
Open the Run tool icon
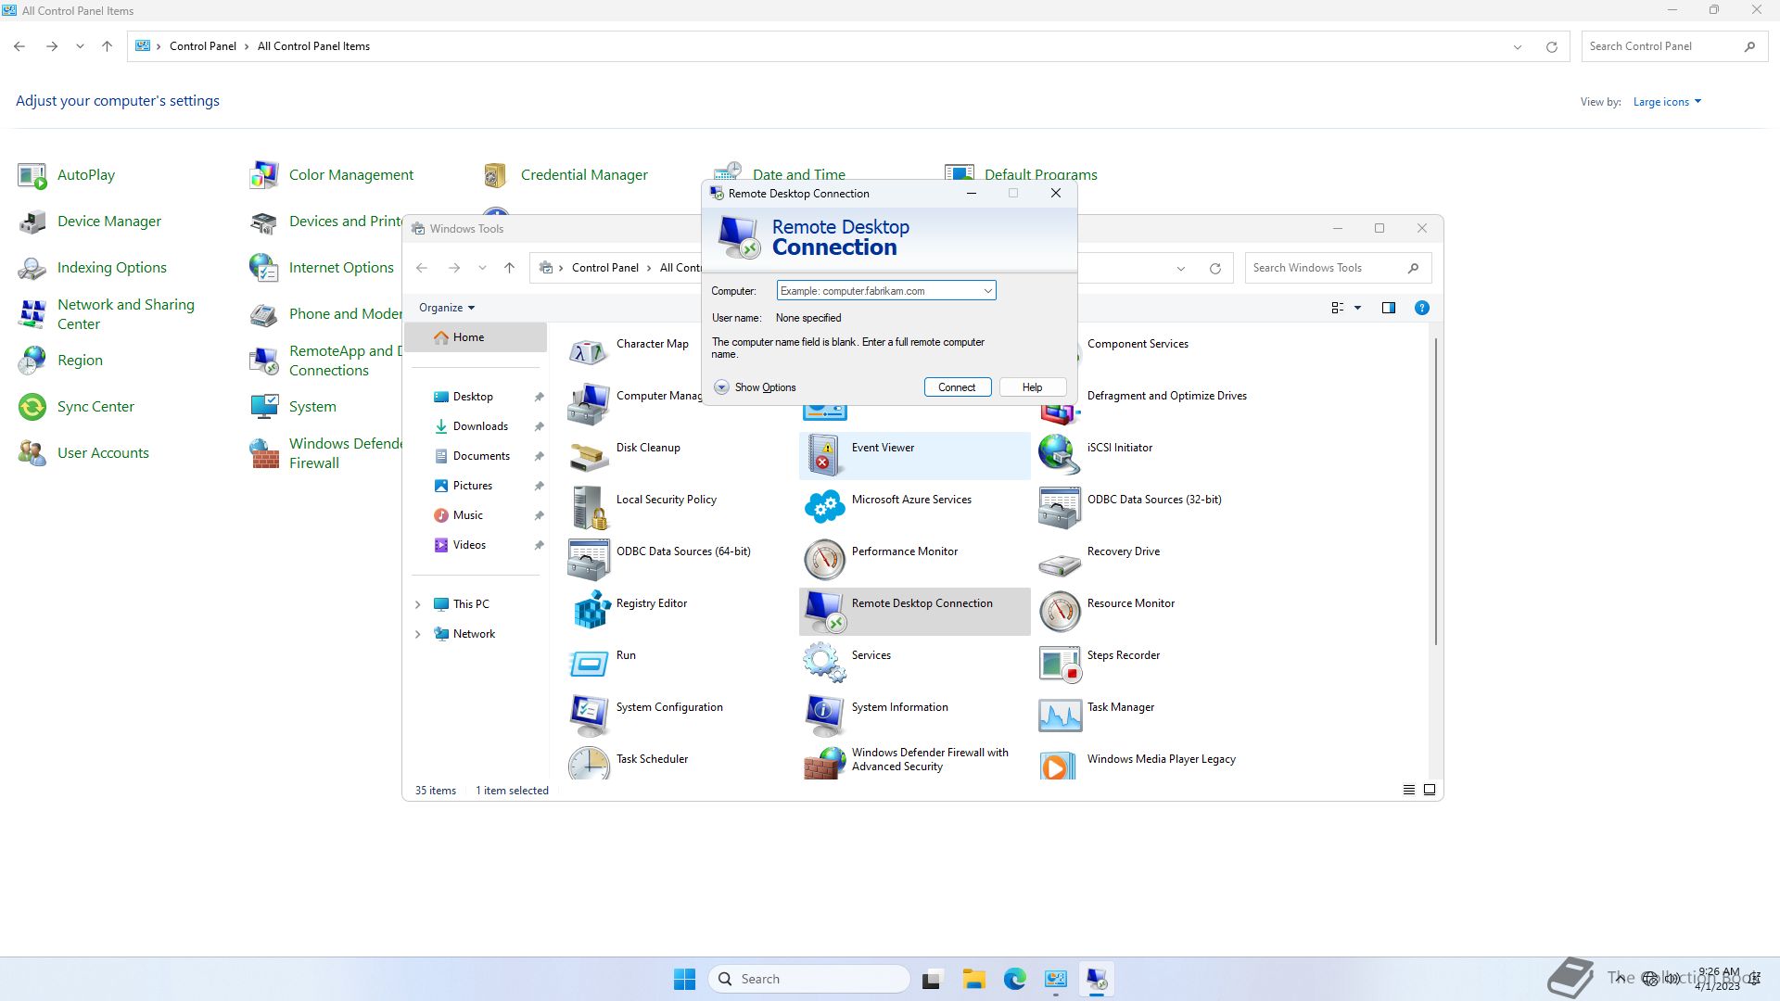click(589, 664)
